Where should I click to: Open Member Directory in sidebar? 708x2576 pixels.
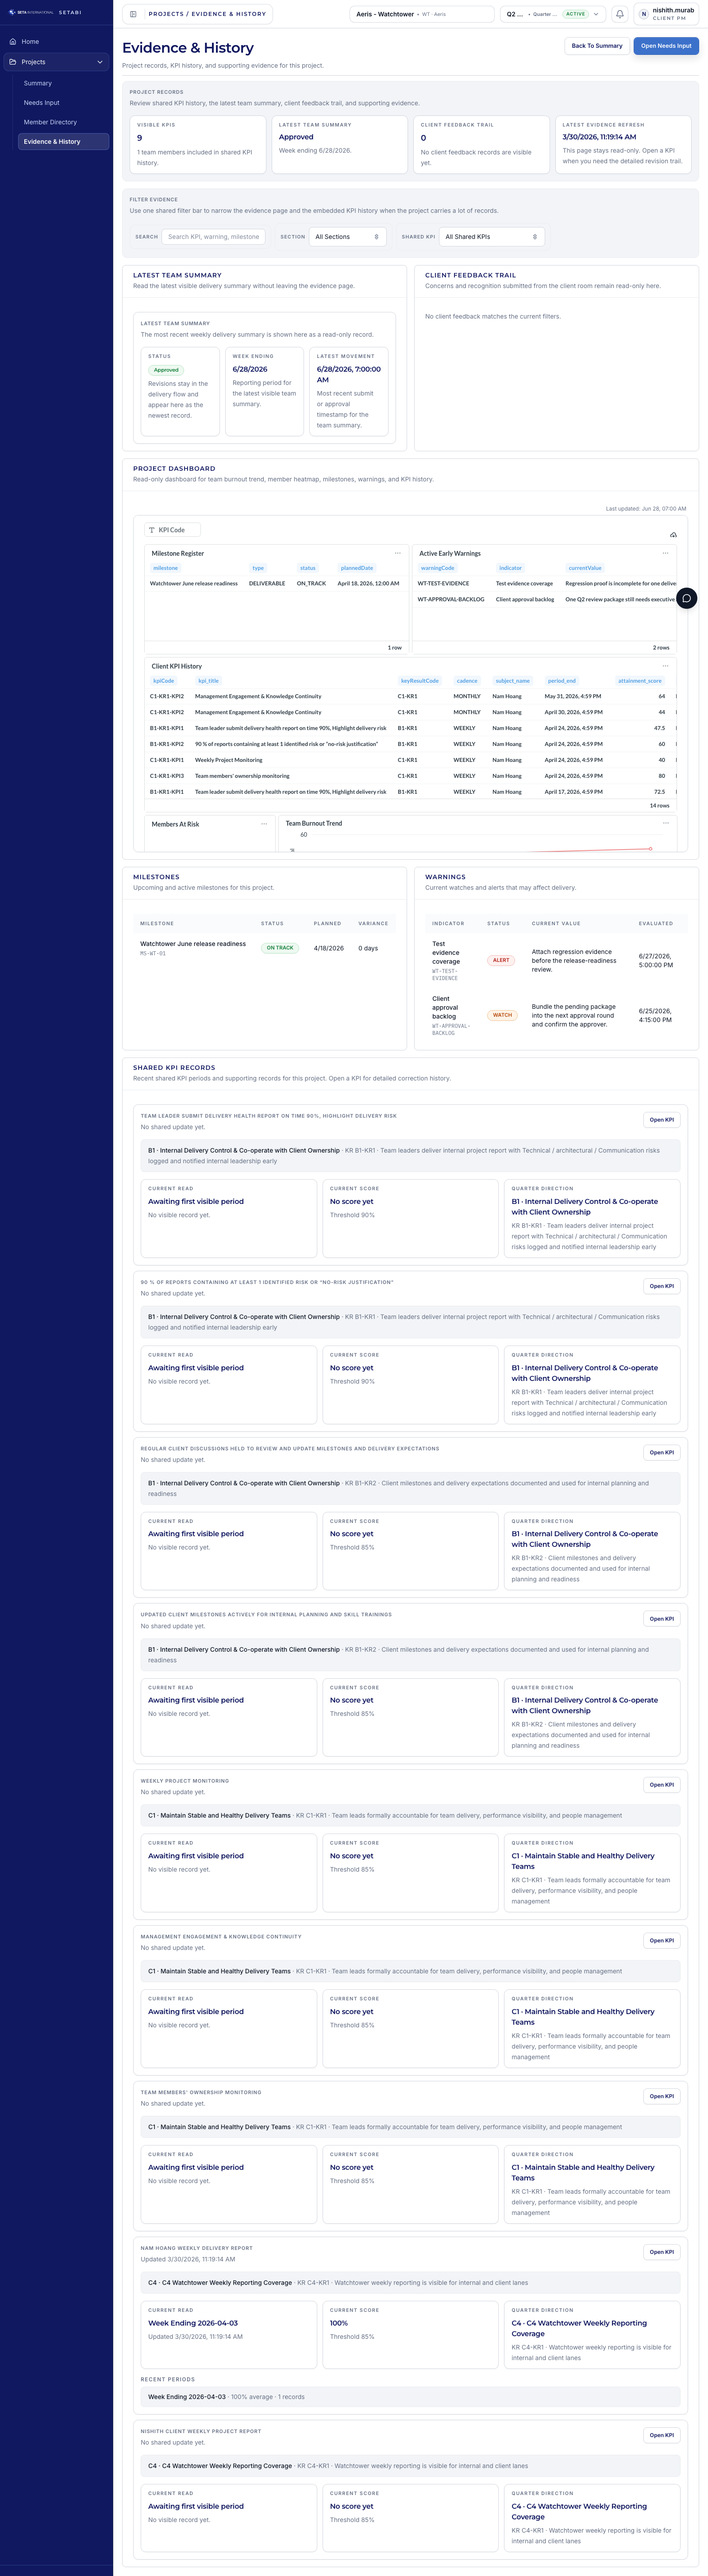point(50,122)
